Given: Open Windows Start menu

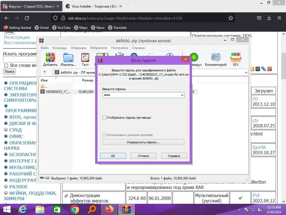Looking at the screenshot, I should (x=7, y=209).
